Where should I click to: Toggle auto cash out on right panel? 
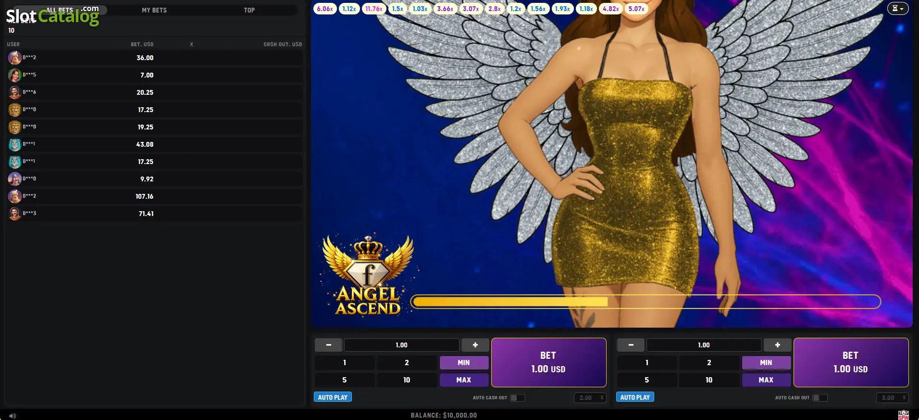click(x=820, y=398)
